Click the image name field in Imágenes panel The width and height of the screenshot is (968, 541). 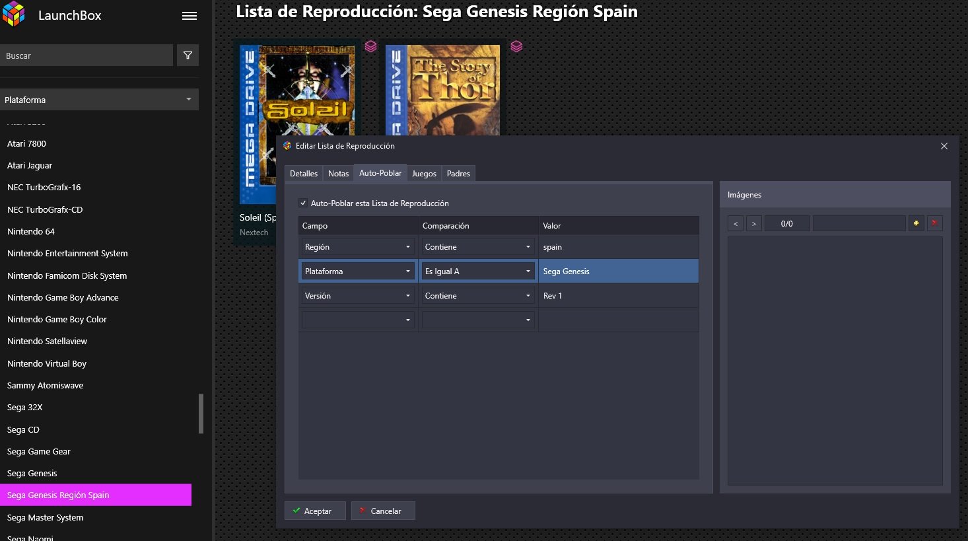pos(859,223)
